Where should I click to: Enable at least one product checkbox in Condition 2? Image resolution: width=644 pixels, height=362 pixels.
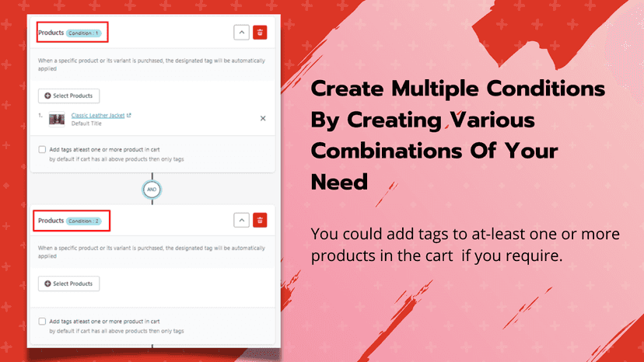[42, 322]
